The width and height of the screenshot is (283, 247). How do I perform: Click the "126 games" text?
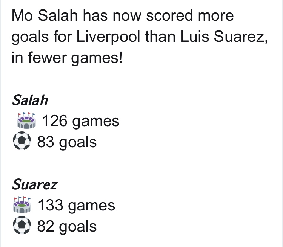coord(80,121)
